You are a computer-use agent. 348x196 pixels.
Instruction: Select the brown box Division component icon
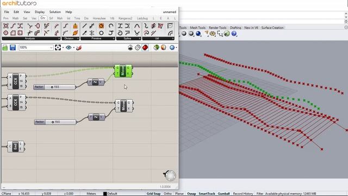coord(75,26)
